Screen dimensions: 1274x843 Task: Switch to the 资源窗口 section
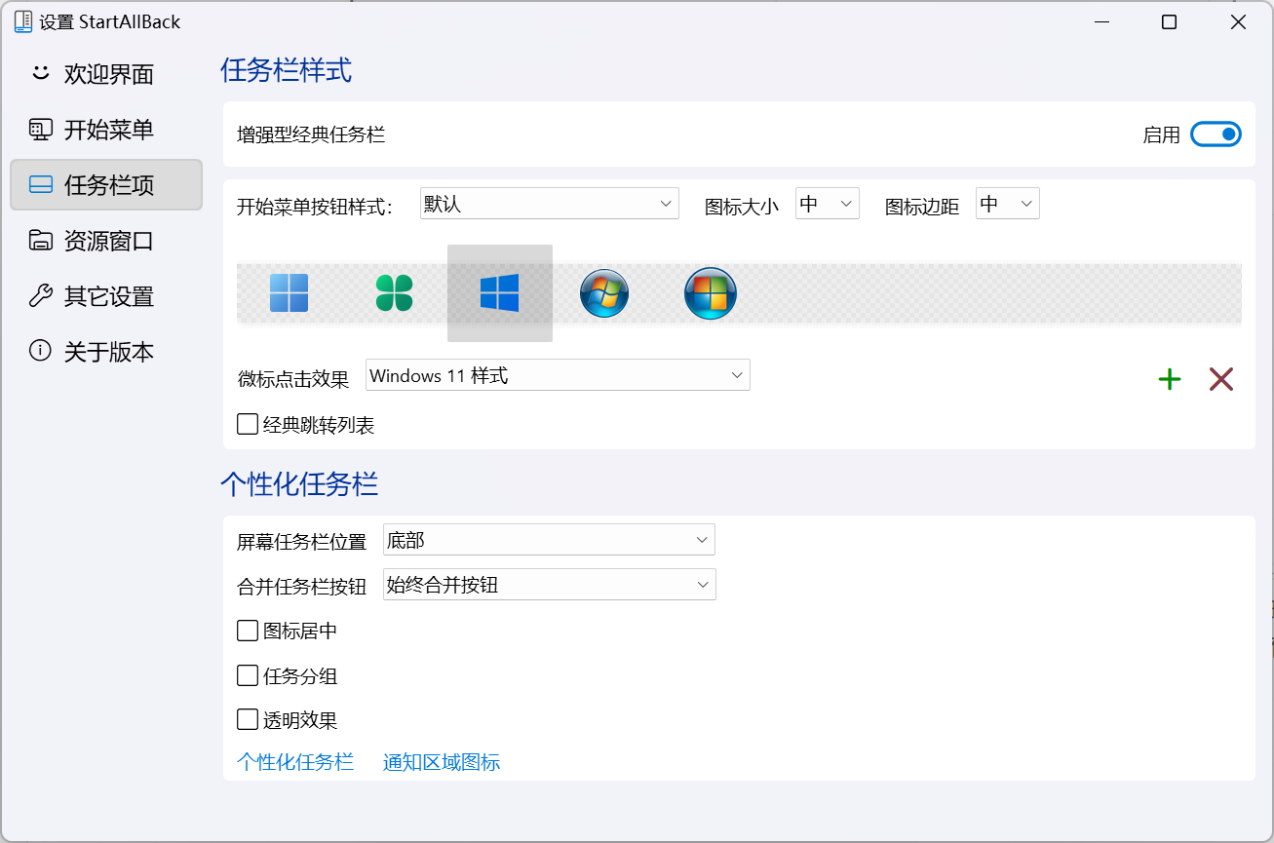click(106, 241)
